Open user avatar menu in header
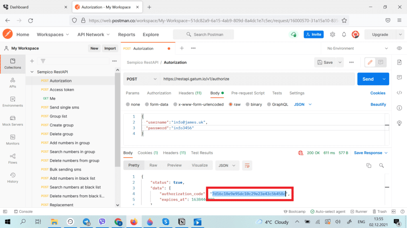 (x=355, y=34)
